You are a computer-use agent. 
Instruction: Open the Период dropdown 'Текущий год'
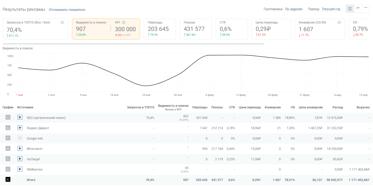[331, 9]
